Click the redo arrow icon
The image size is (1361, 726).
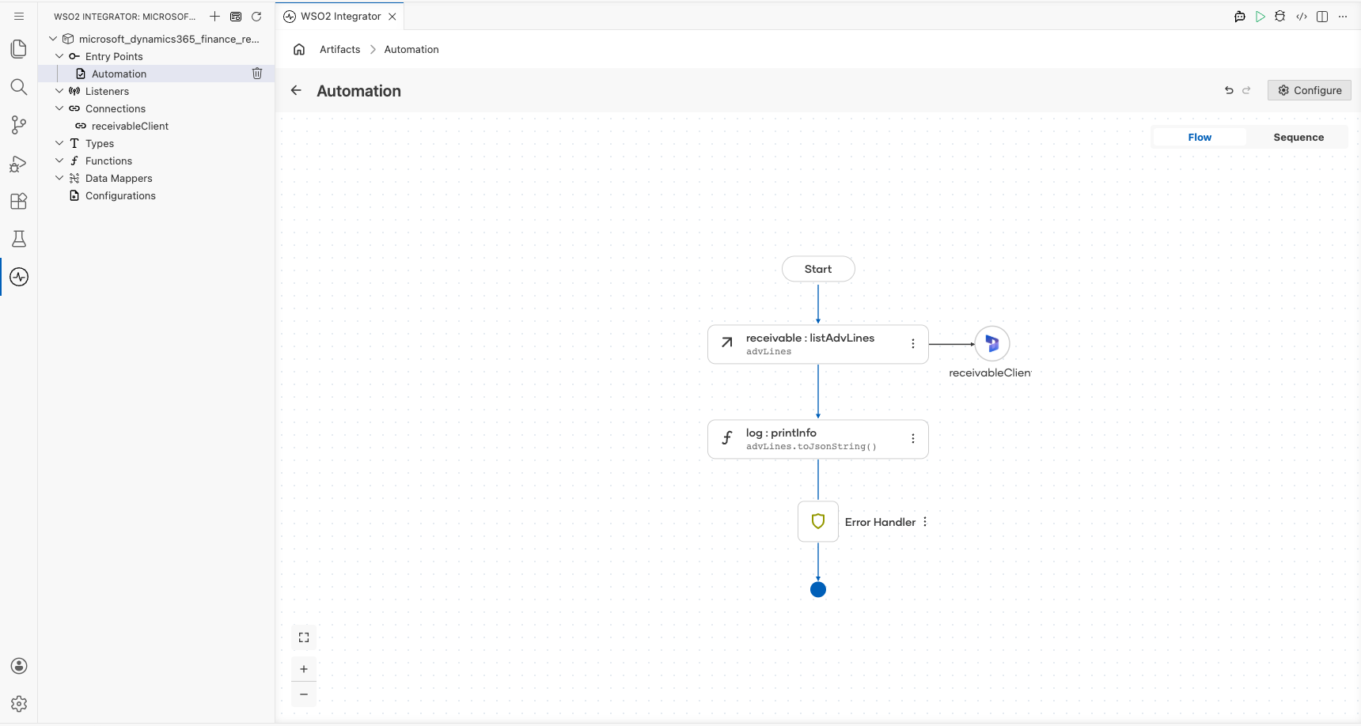[x=1246, y=90]
